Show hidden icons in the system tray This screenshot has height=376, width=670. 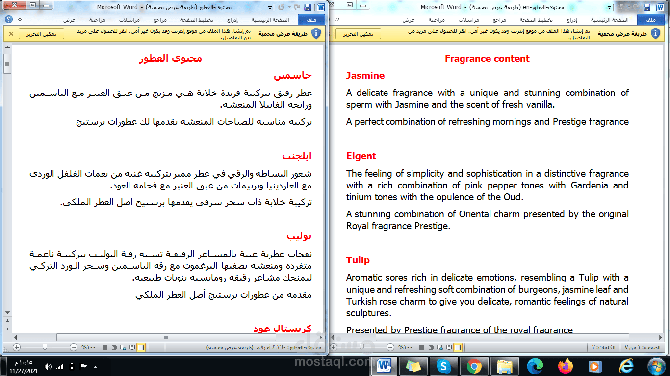[95, 366]
